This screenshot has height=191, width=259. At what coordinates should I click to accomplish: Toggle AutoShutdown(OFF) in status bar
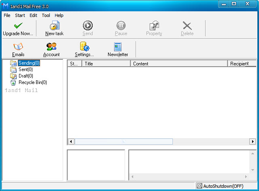pyautogui.click(x=223, y=186)
